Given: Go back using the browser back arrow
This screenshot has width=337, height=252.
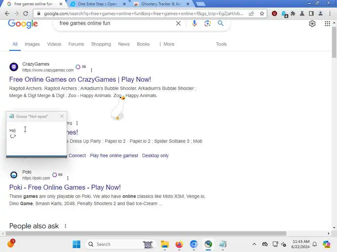Looking at the screenshot, I should click(x=7, y=13).
